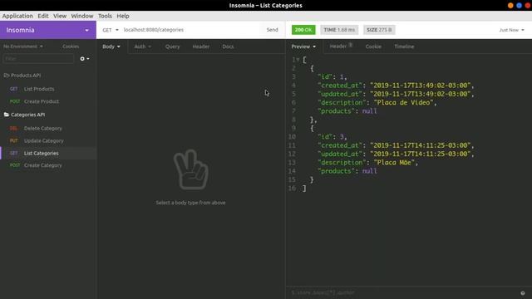Click the "Placa de Video" description value

coord(403,102)
